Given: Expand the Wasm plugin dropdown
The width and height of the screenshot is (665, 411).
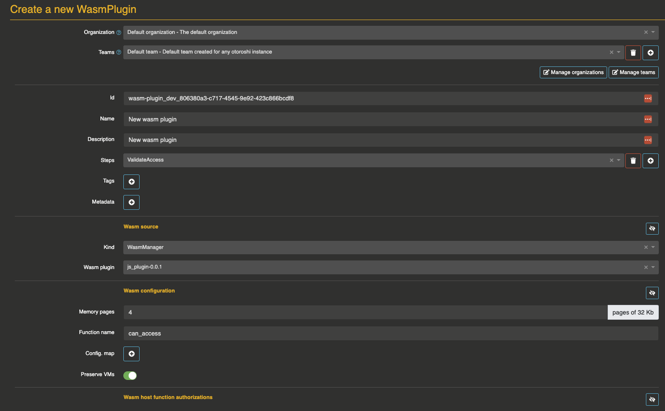Looking at the screenshot, I should point(653,267).
